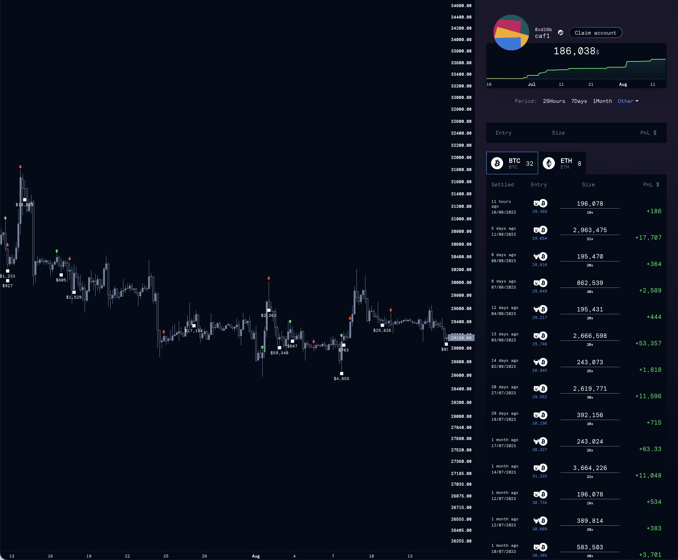Select the 7Days period option
678x560 pixels.
[x=579, y=101]
